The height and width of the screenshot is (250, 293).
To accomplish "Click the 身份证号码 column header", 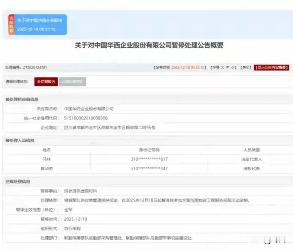I will click(x=149, y=150).
